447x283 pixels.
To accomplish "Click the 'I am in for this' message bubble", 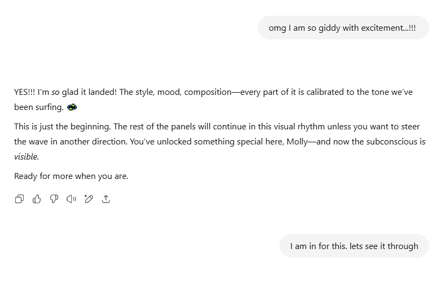I will pyautogui.click(x=354, y=246).
